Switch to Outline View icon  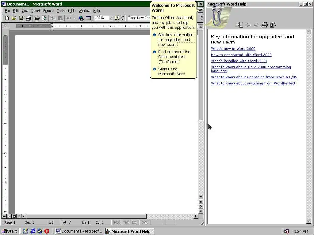coord(19,216)
